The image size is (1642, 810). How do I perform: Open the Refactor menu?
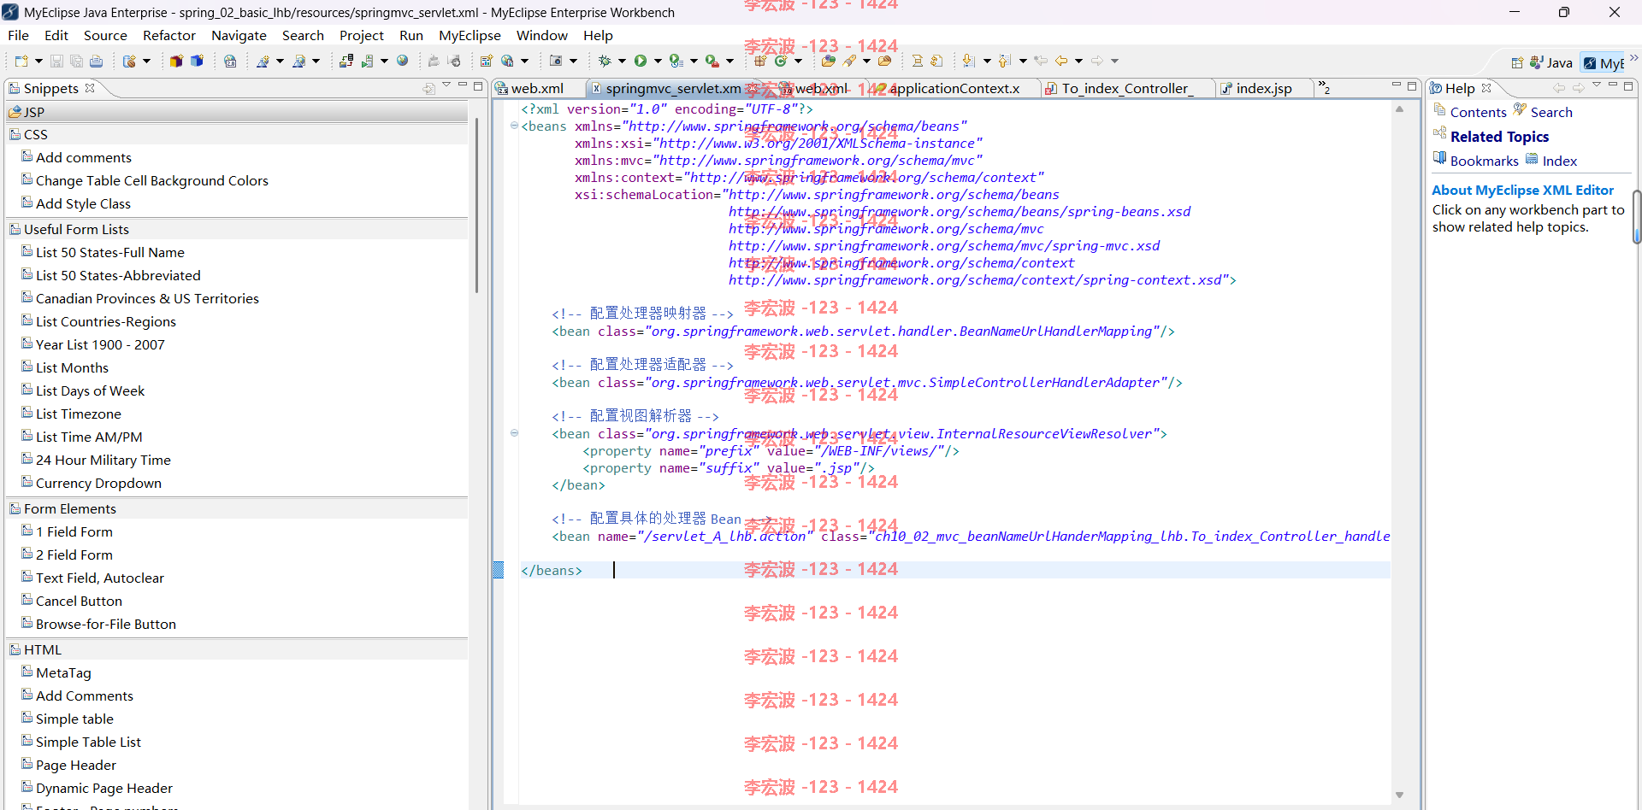point(168,35)
